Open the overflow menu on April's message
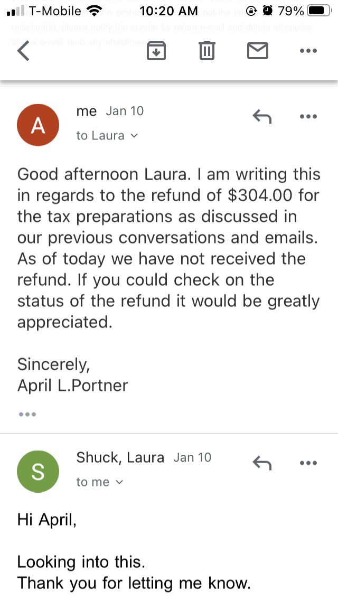Viewport: 338px width, 600px height. 308,116
